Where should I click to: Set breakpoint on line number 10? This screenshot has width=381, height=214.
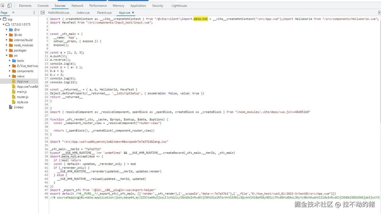[x=46, y=53]
